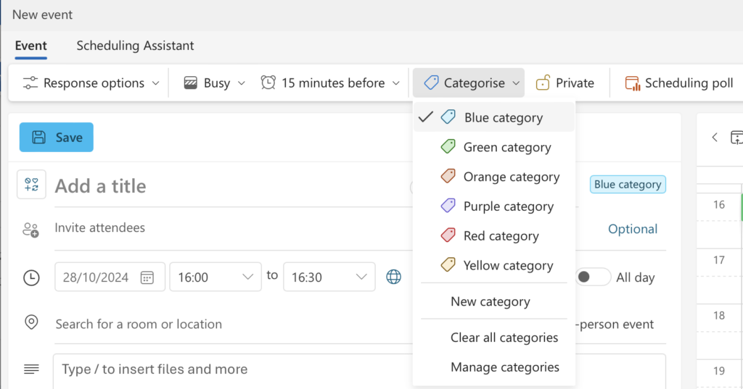The width and height of the screenshot is (743, 389).
Task: Click the floppy disk icon on Save
Action: 39,137
